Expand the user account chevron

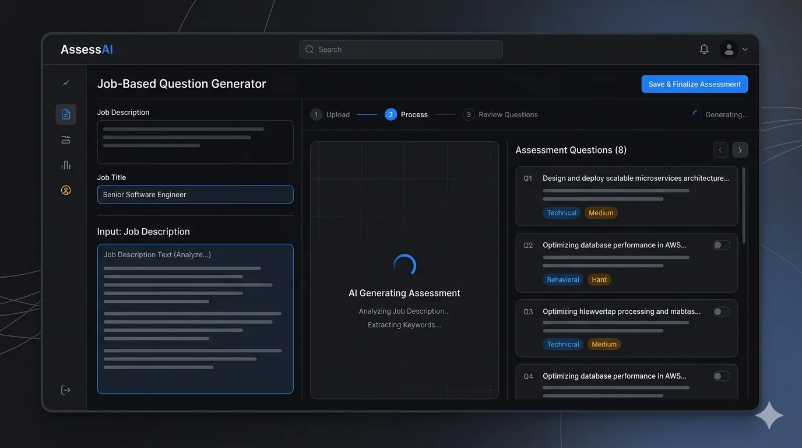tap(745, 50)
